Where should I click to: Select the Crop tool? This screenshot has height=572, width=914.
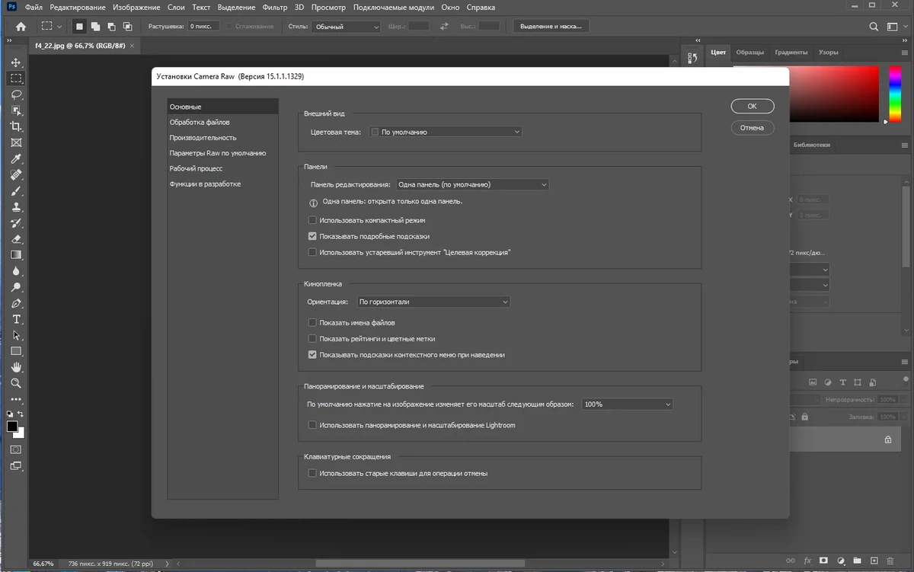[x=16, y=126]
